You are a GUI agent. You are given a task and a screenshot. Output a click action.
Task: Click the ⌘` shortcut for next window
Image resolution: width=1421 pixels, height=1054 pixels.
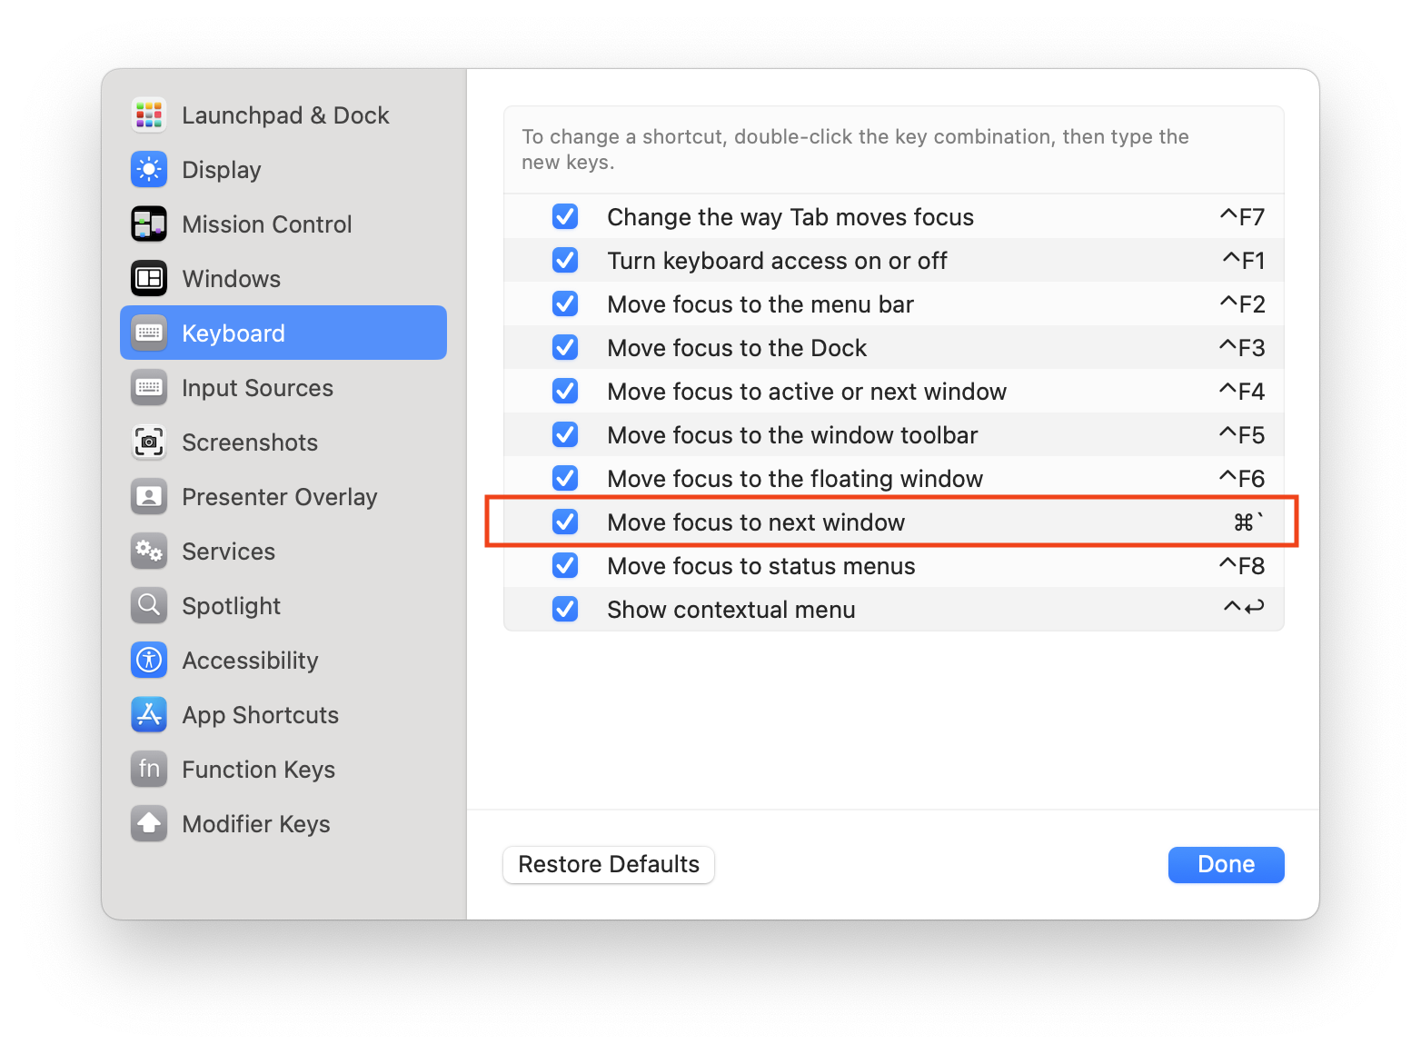click(1247, 522)
